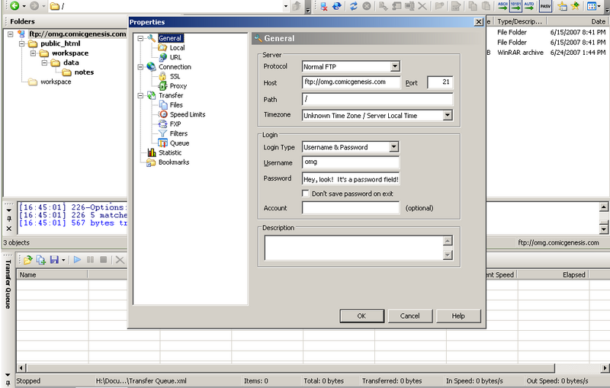Image resolution: width=610 pixels, height=388 pixels.
Task: Click the green back navigation arrow
Action: pos(14,6)
